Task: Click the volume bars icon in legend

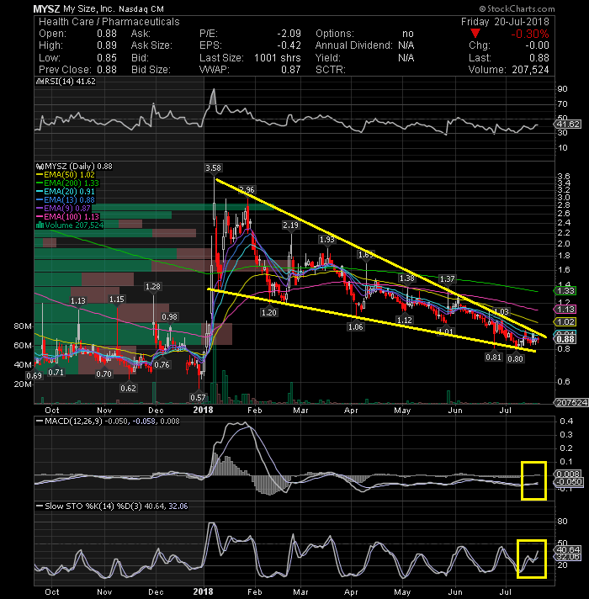Action: point(40,225)
